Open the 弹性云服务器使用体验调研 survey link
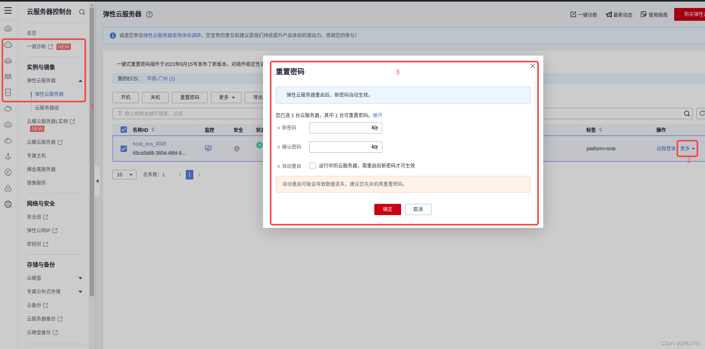The image size is (705, 349). tap(172, 35)
